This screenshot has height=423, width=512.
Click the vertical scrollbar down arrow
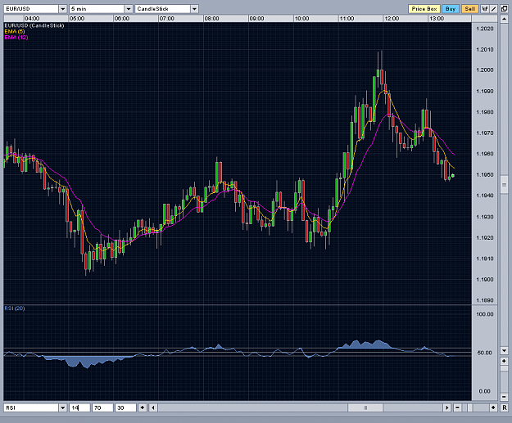(x=504, y=351)
